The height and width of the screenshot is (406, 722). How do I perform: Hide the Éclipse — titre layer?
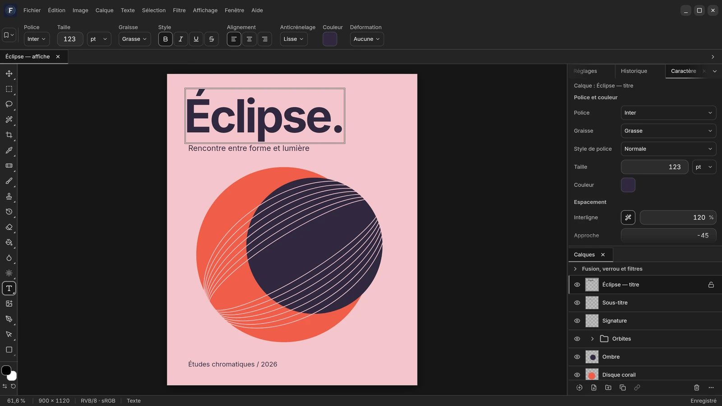(x=577, y=285)
